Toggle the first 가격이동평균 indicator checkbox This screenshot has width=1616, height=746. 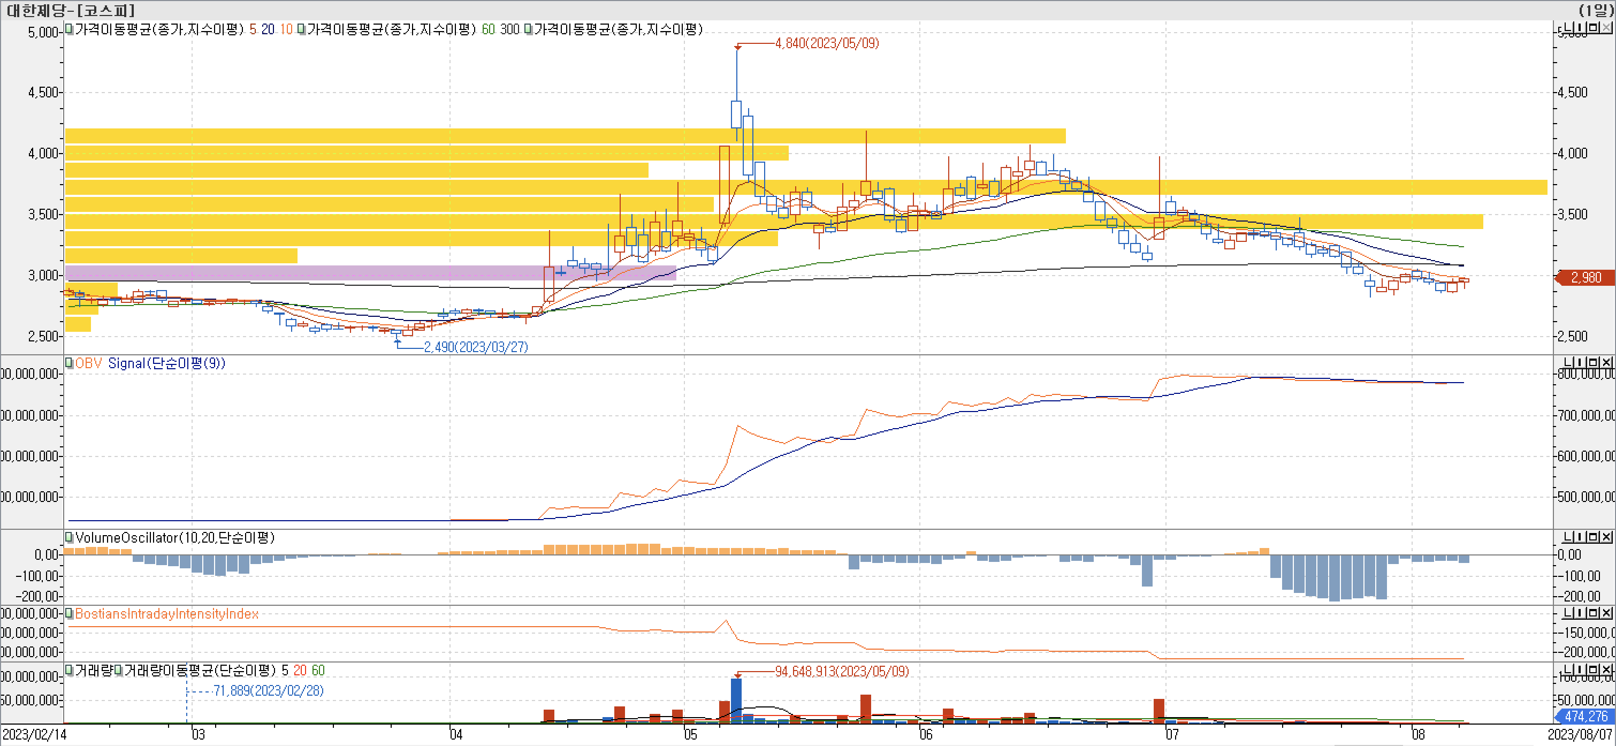[69, 29]
